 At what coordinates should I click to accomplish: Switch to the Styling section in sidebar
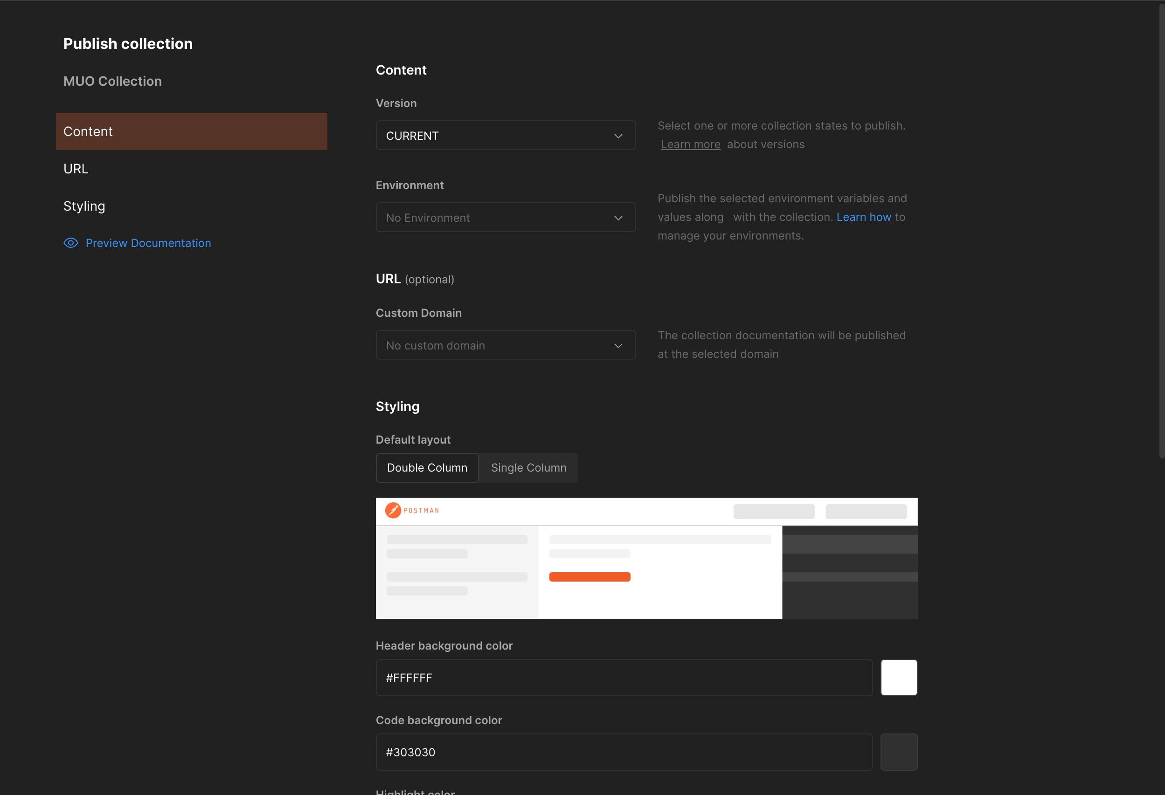84,206
